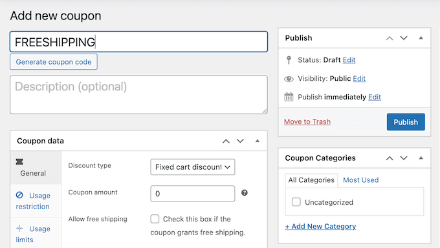Click the Coupon data panel title
The image size is (440, 248).
pyautogui.click(x=40, y=141)
